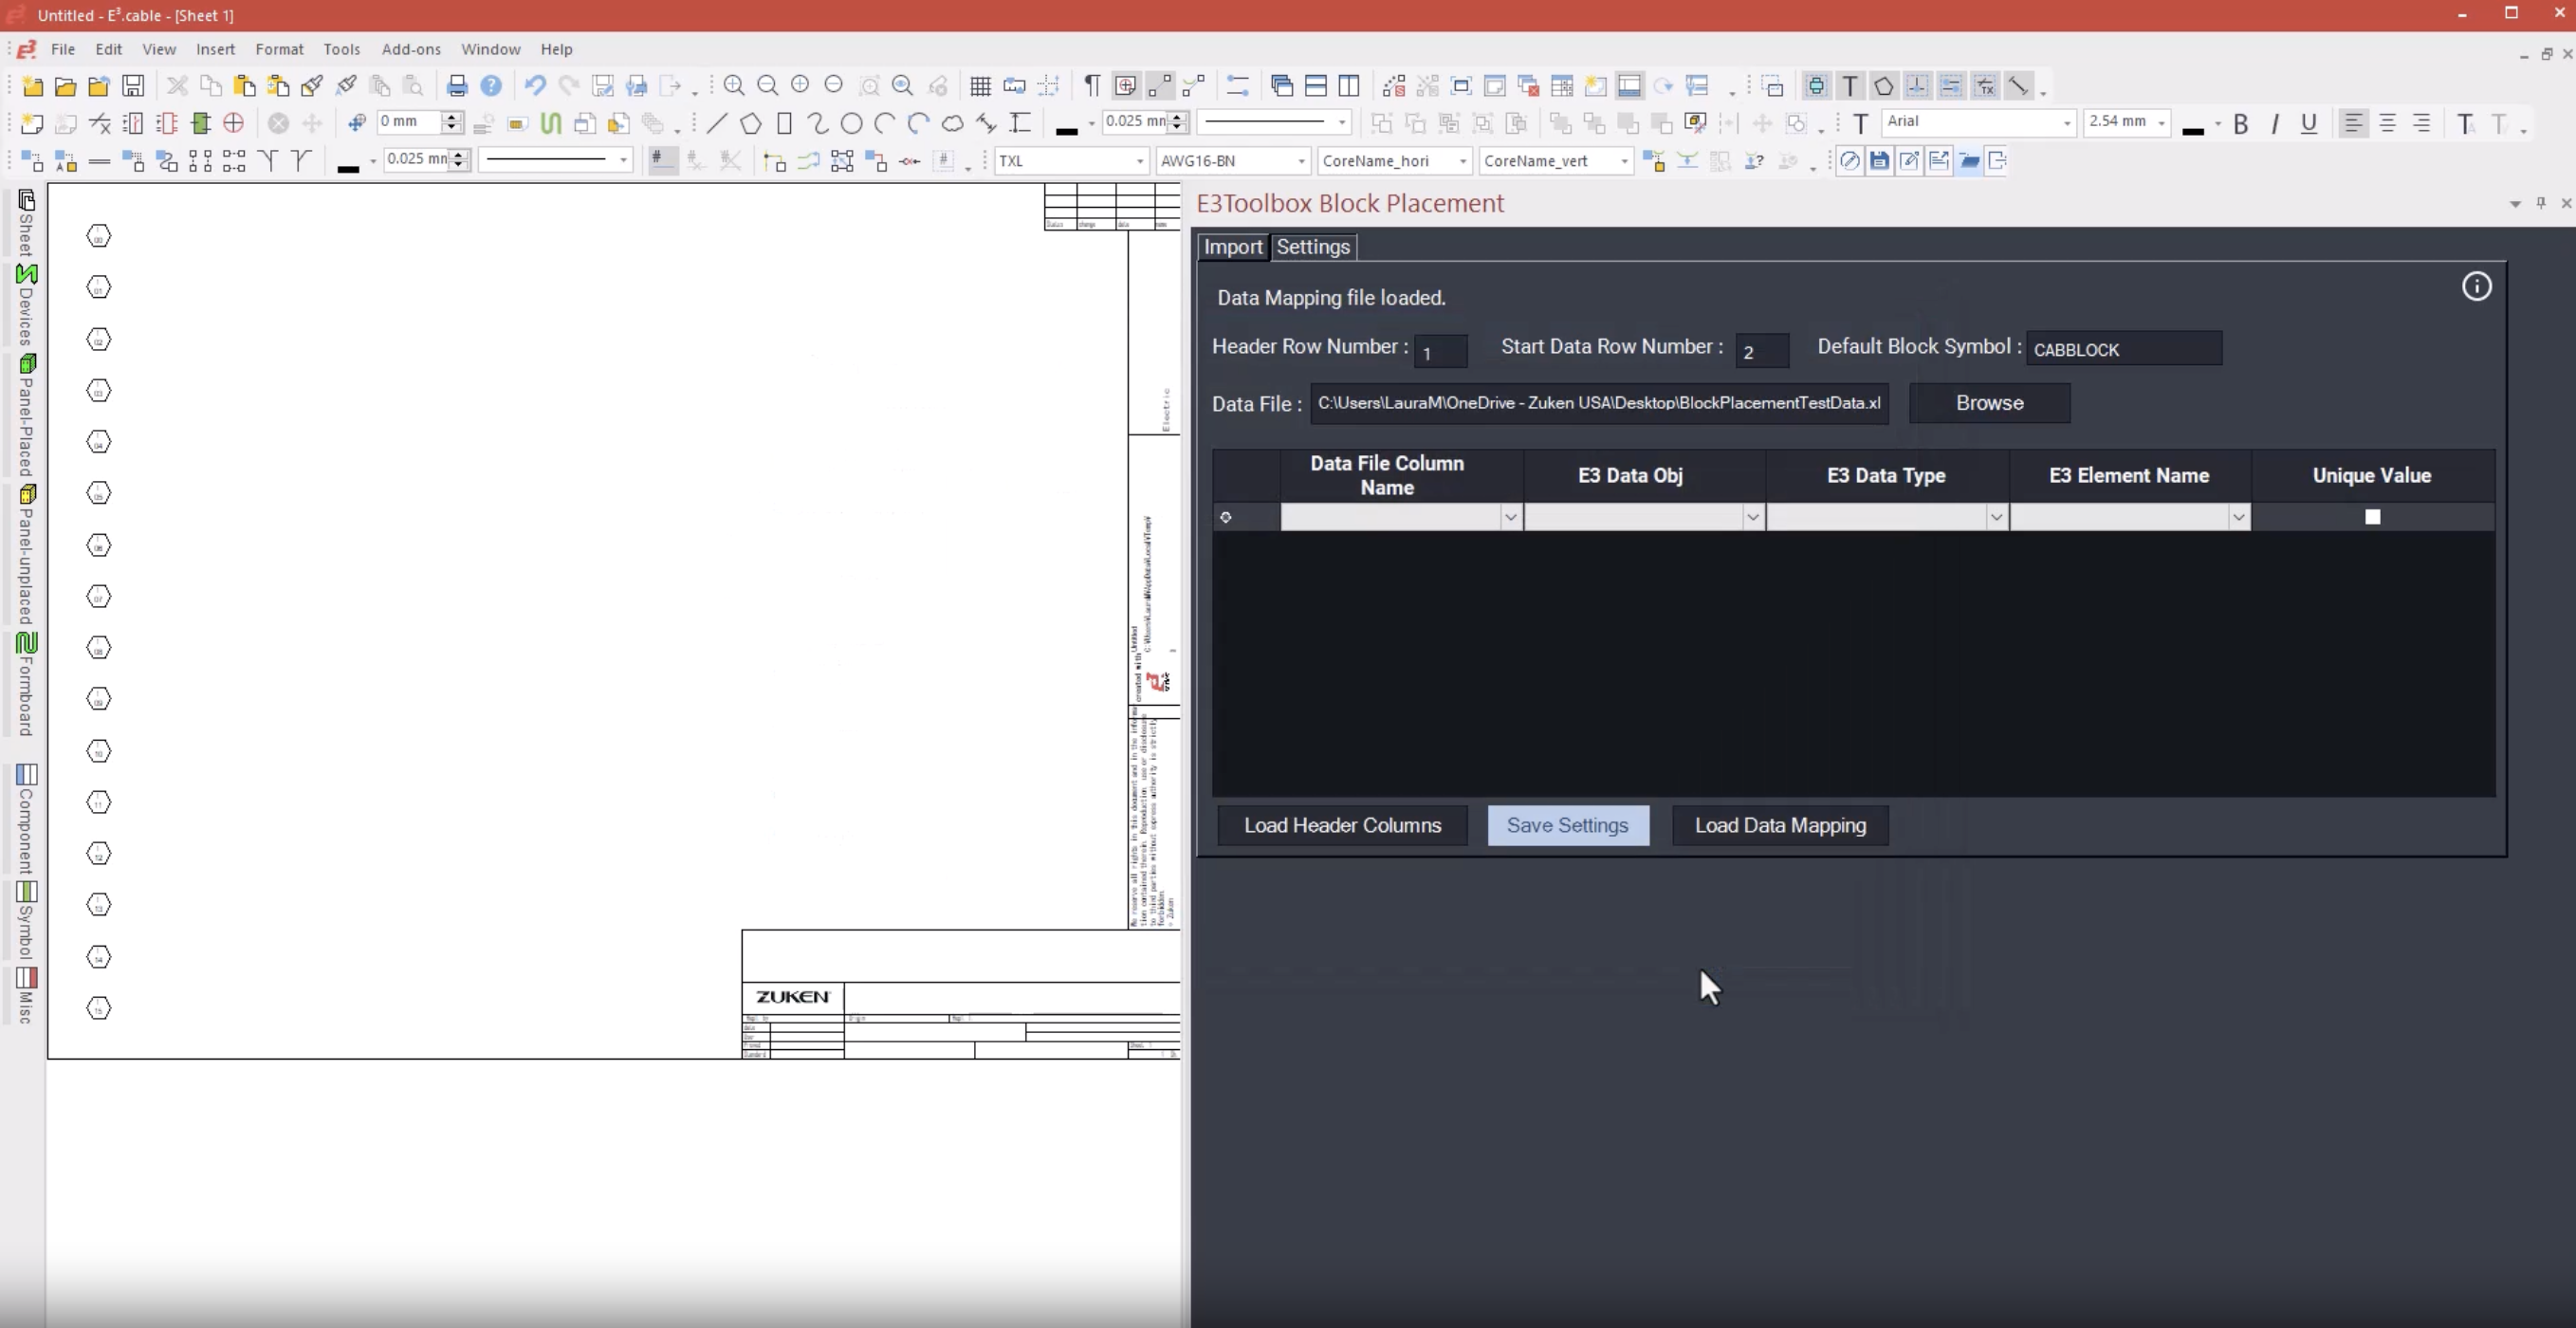This screenshot has height=1328, width=2576.
Task: Select the circle drawing tool
Action: (x=851, y=123)
